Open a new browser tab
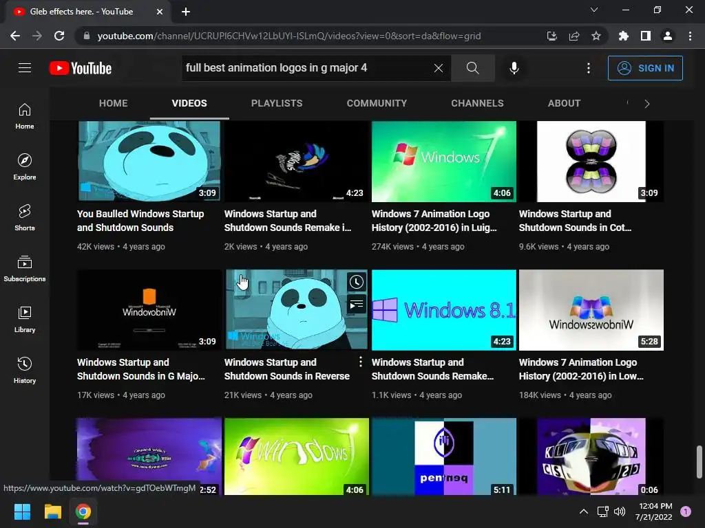Image resolution: width=705 pixels, height=528 pixels. (186, 12)
